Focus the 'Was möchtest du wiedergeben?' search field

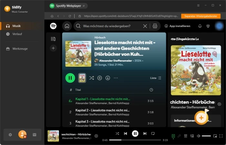click(107, 26)
